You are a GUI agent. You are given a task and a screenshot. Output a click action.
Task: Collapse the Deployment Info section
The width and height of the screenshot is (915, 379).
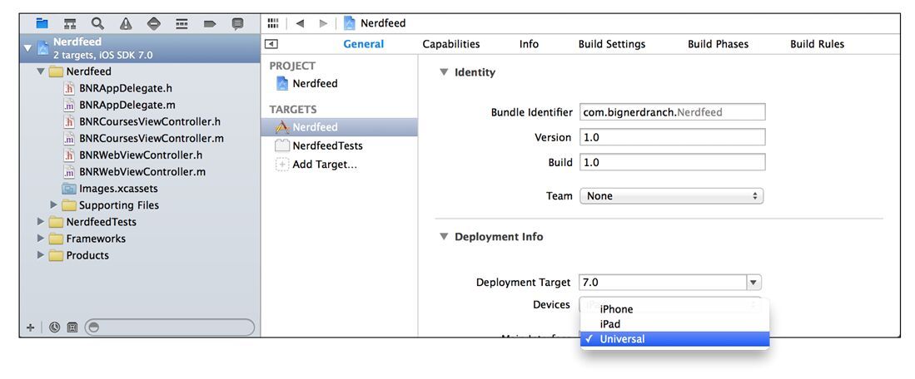pos(444,236)
